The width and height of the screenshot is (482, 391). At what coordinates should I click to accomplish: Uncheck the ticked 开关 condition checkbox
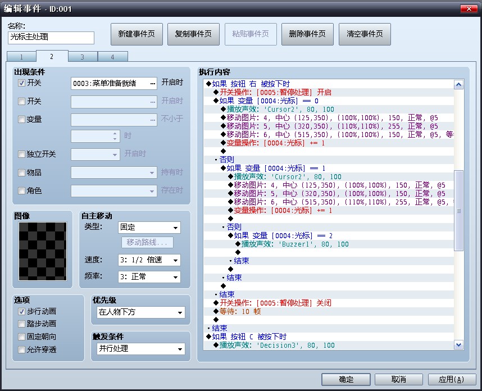(x=21, y=83)
